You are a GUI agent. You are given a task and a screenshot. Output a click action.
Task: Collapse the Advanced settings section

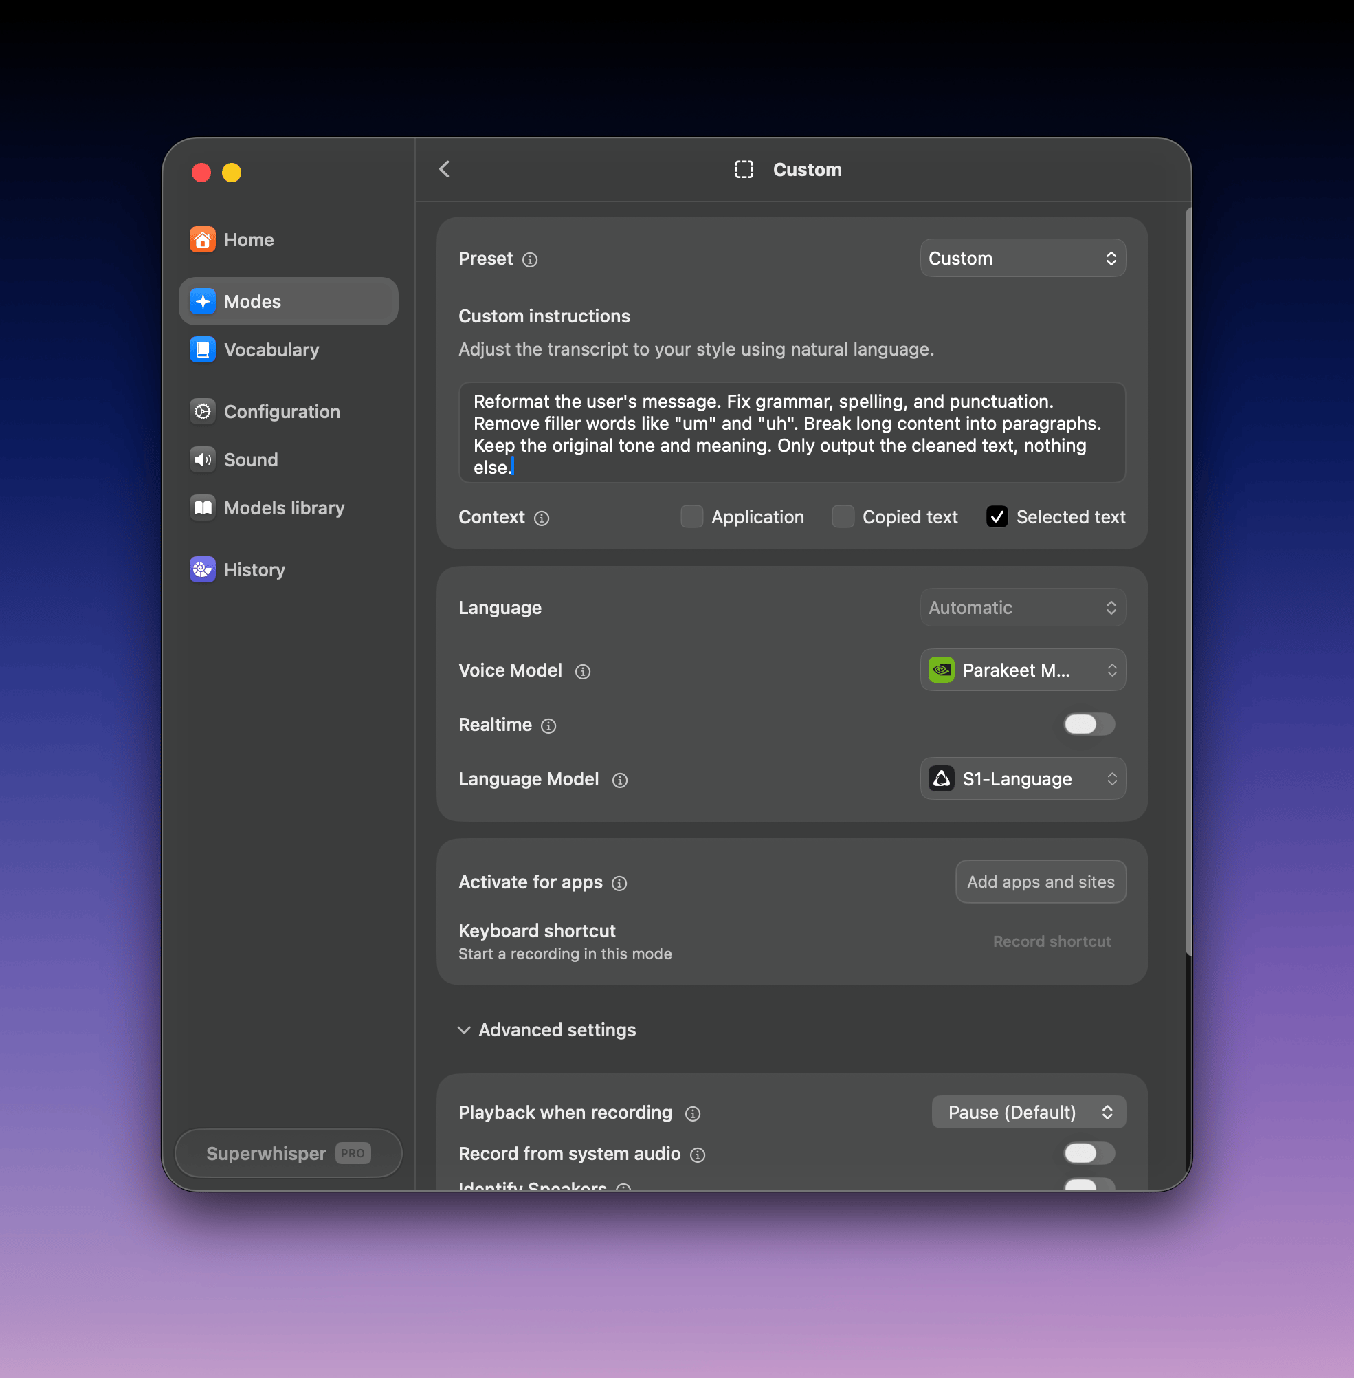tap(546, 1030)
